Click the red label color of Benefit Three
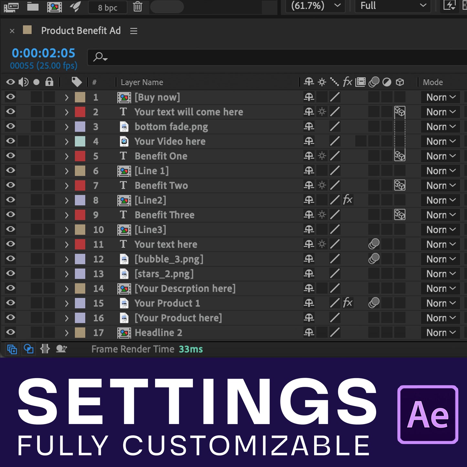Screen dimensions: 467x467 [80, 215]
